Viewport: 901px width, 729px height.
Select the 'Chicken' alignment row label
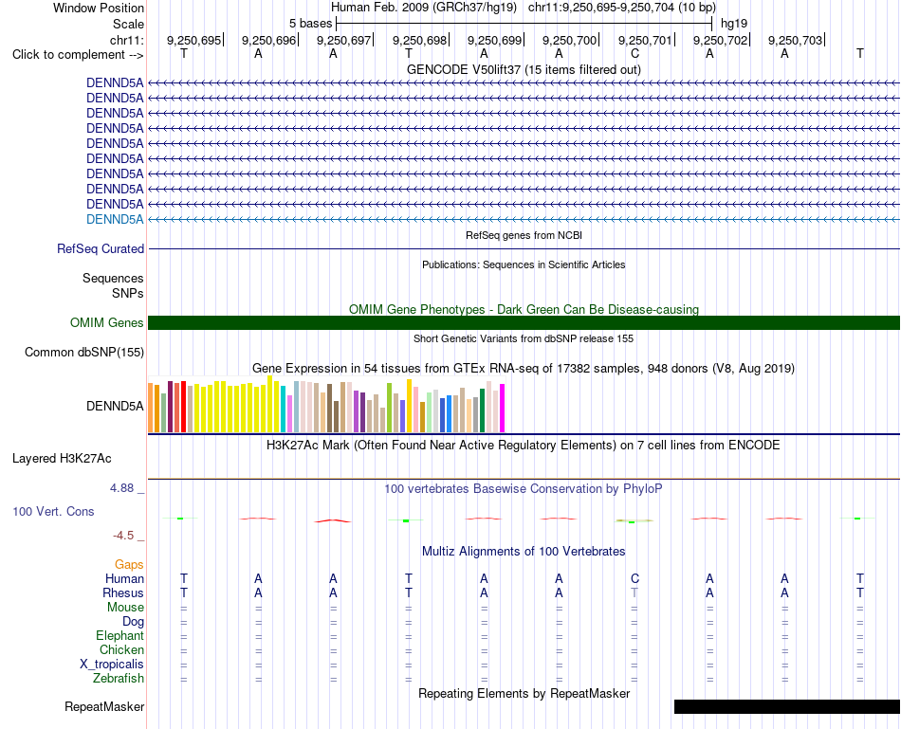(121, 649)
